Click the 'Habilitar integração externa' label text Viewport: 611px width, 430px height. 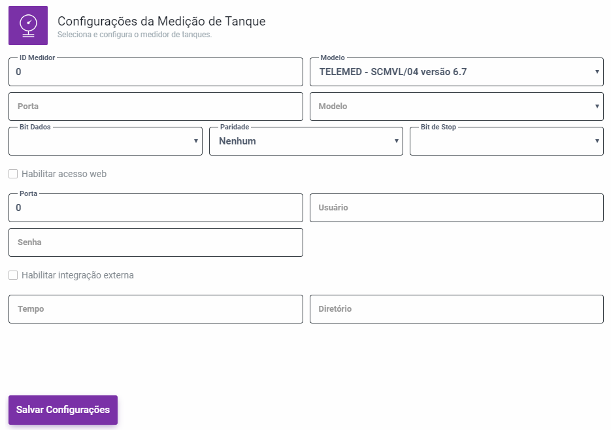pyautogui.click(x=78, y=275)
